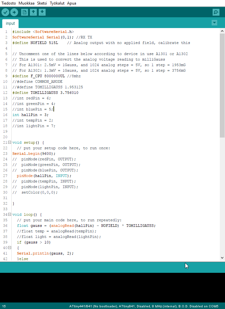Click the black console output area
The image size is (225, 309).
point(112,288)
